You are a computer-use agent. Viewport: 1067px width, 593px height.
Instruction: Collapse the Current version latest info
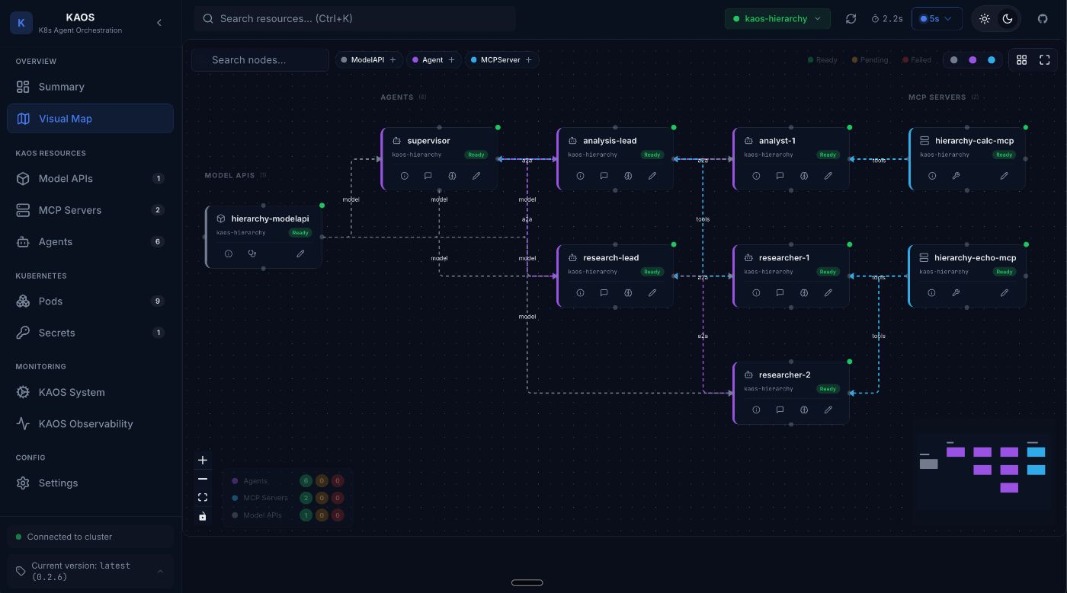(160, 572)
